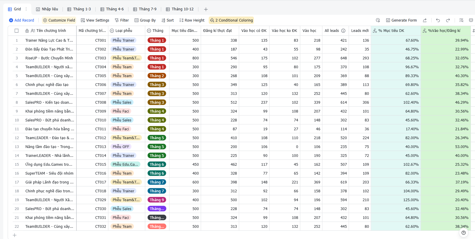The height and width of the screenshot is (239, 475).
Task: Add a new view with plus icon
Action: click(x=206, y=9)
